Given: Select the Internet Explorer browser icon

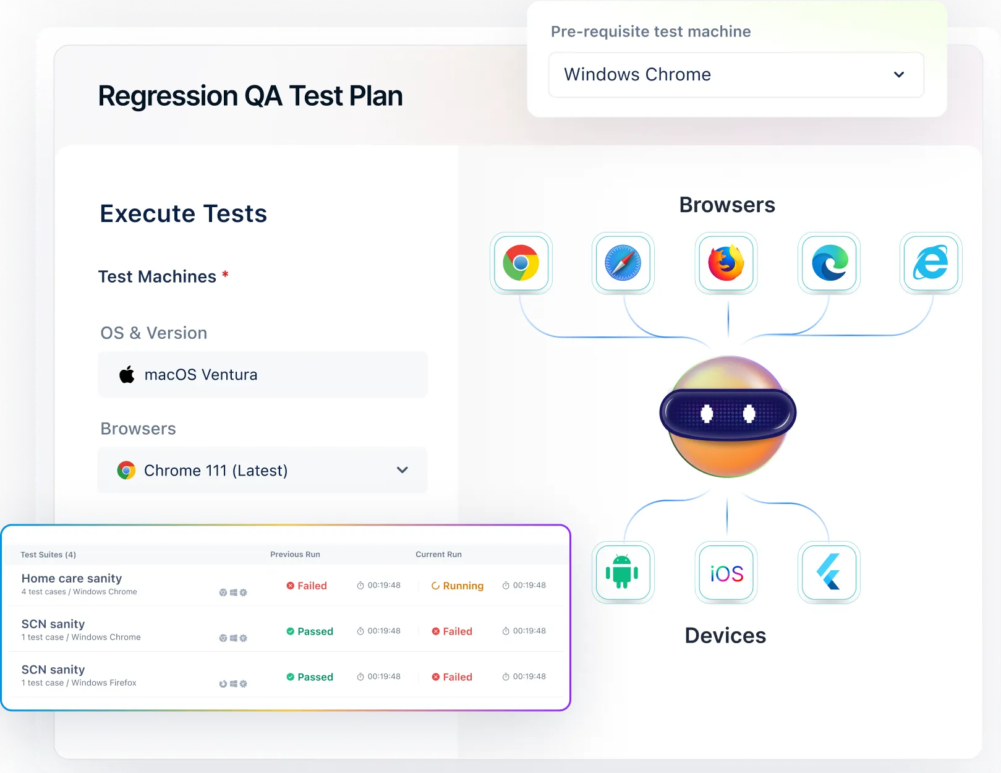Looking at the screenshot, I should 931,263.
